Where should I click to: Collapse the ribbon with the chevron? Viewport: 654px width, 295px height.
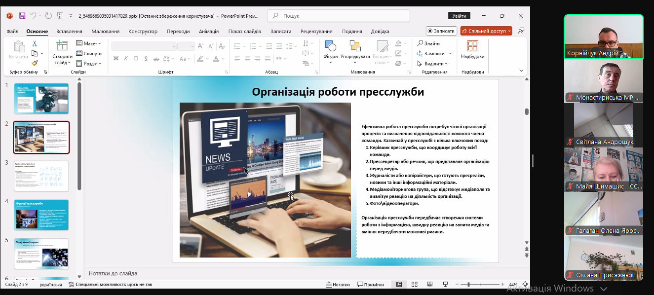click(x=522, y=71)
